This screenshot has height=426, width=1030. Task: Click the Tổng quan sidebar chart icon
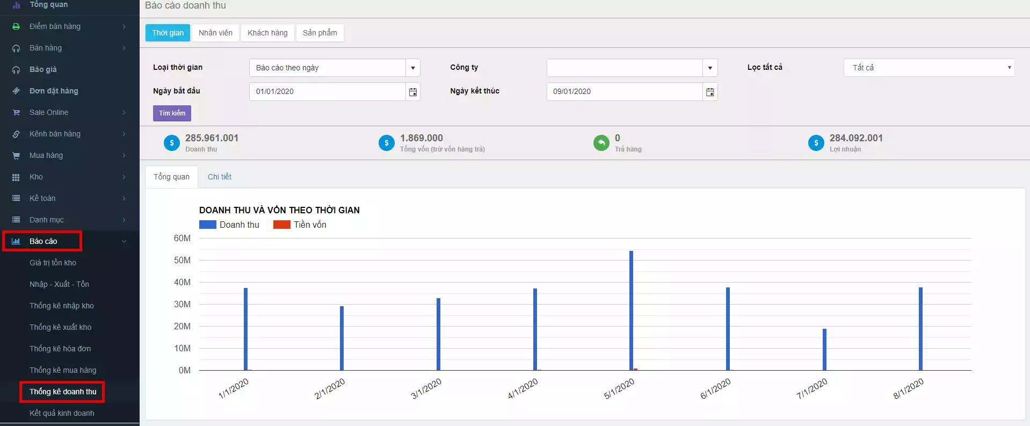16,5
